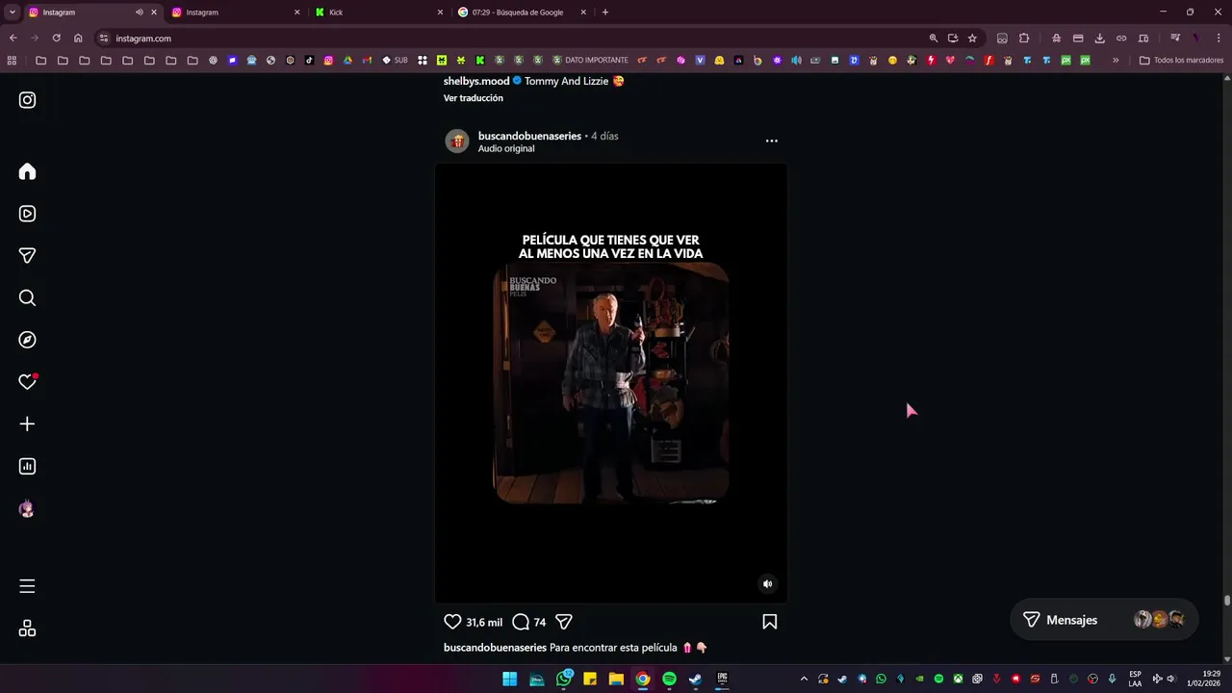The image size is (1232, 693).
Task: Switch to the Kick tab
Action: [379, 13]
